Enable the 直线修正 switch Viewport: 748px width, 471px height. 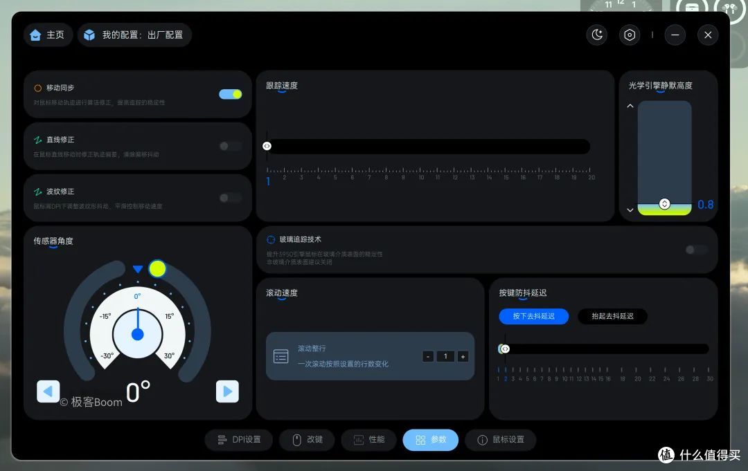pyautogui.click(x=231, y=146)
